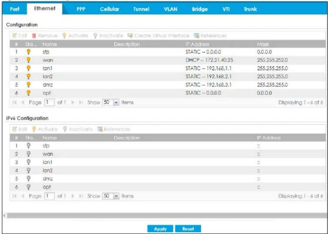Viewport: 328px width, 234px height.
Task: Click the gray IPv6 status bulb for lan2
Action: [x=29, y=171]
